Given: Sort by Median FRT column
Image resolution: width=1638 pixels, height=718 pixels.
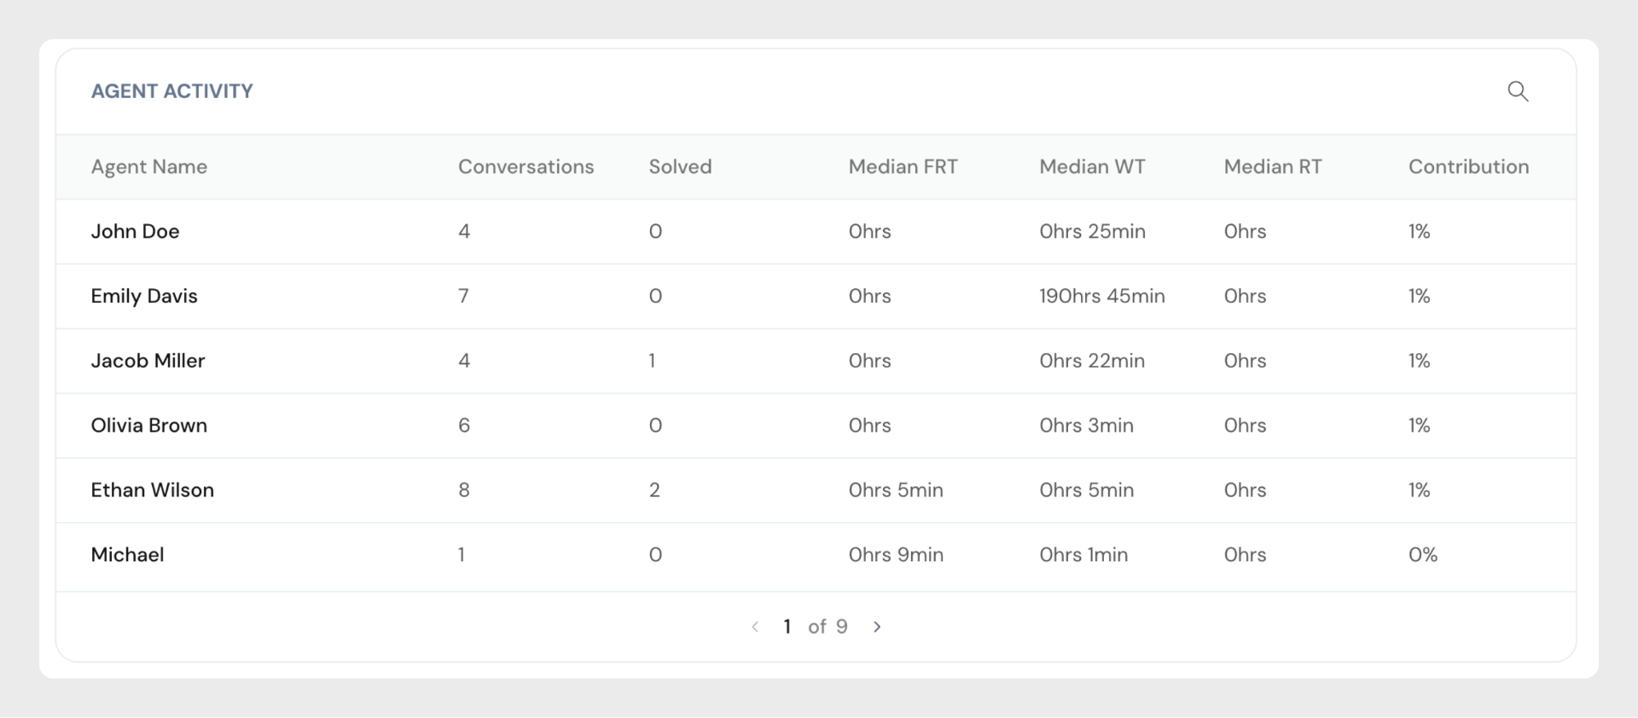Looking at the screenshot, I should (903, 166).
